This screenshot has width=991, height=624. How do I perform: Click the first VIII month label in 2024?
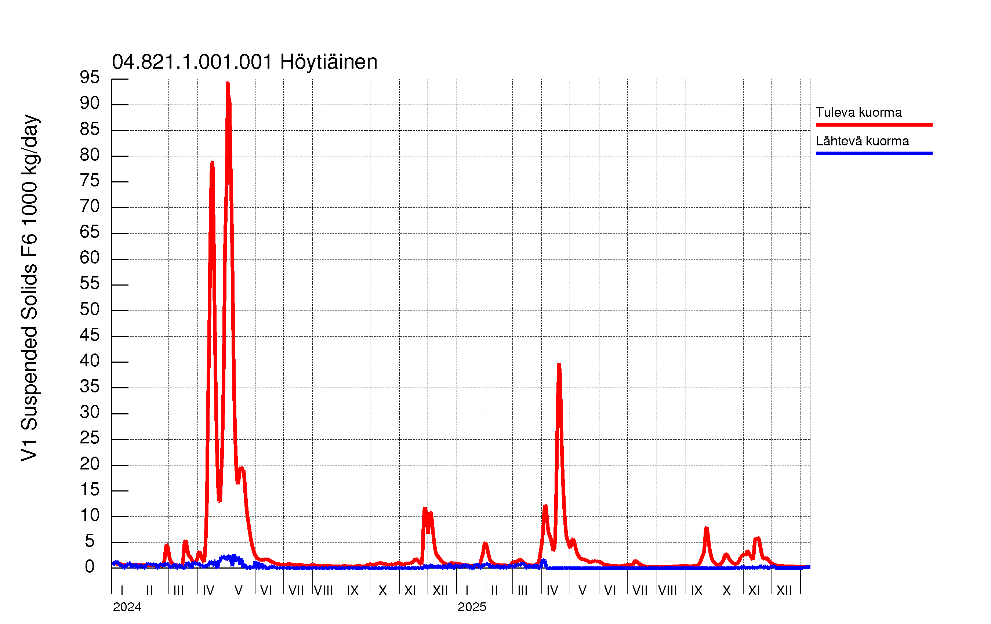point(323,591)
